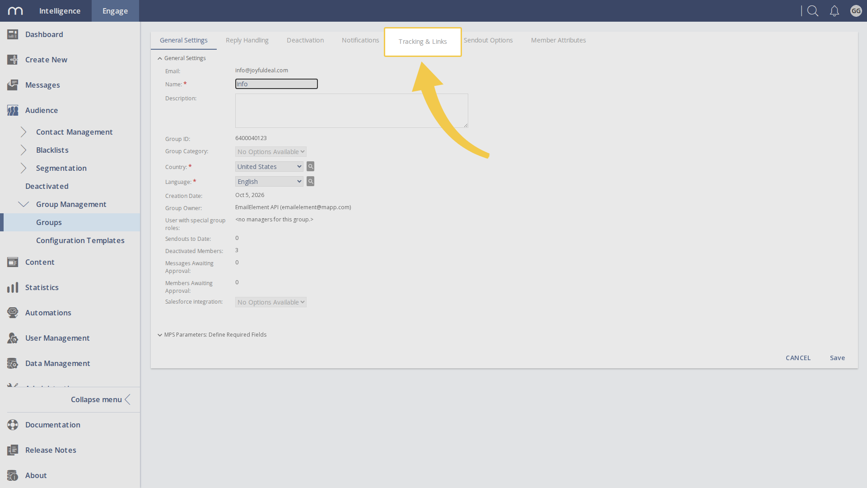Click the Create New plus icon
867x488 pixels.
(x=13, y=60)
